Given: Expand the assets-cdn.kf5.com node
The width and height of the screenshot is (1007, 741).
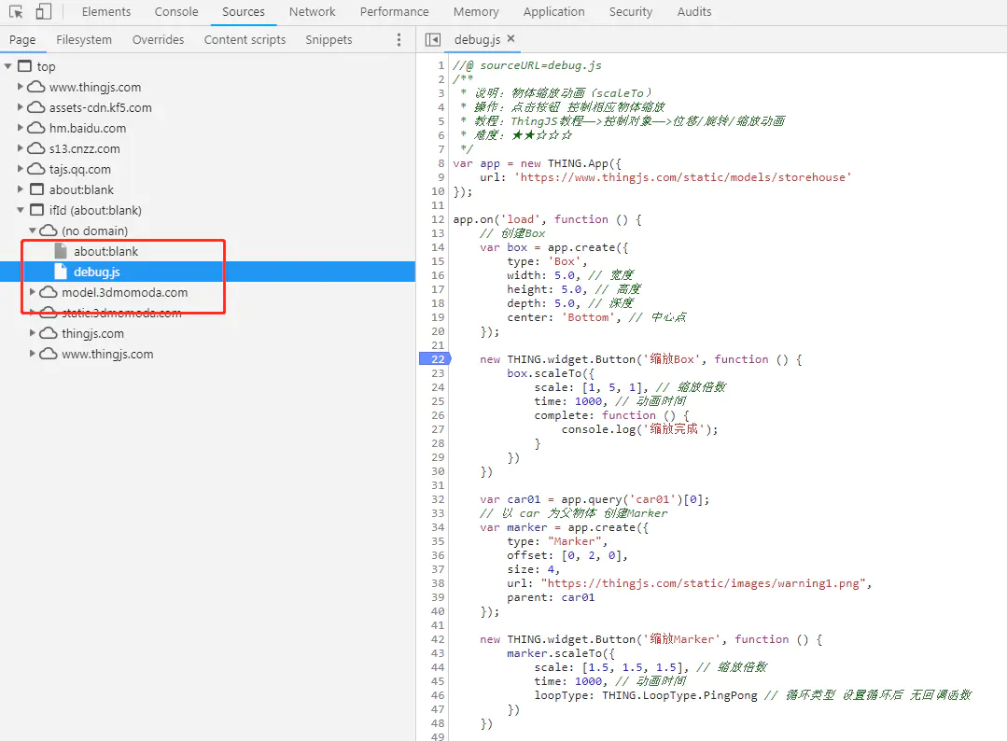Looking at the screenshot, I should click(21, 107).
